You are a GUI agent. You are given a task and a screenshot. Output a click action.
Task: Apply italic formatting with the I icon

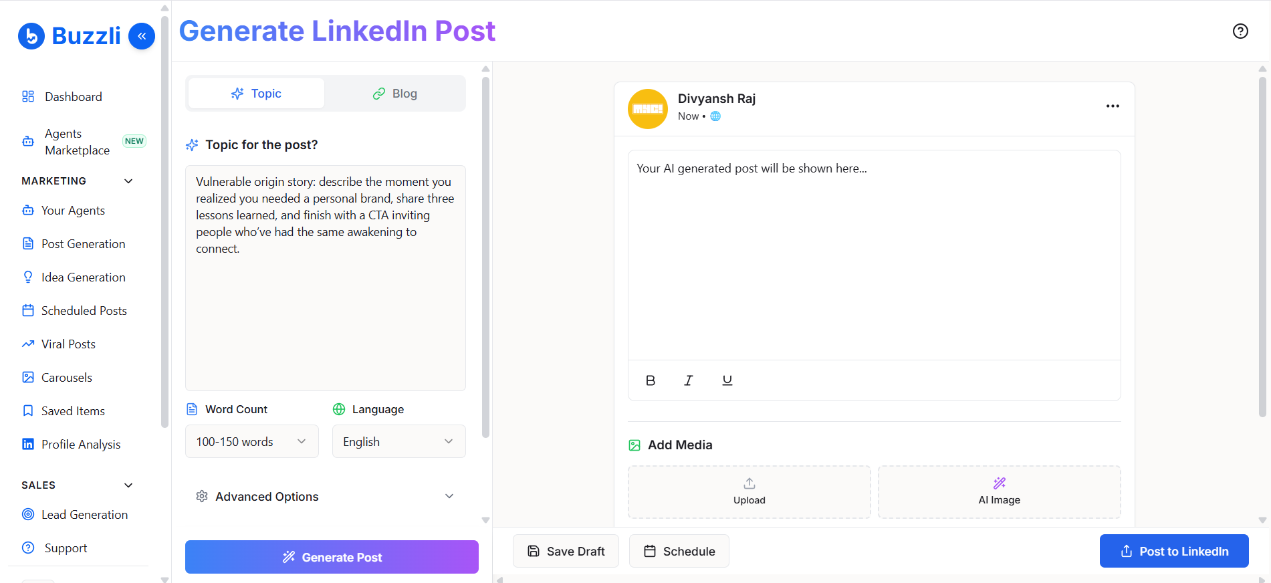[689, 380]
